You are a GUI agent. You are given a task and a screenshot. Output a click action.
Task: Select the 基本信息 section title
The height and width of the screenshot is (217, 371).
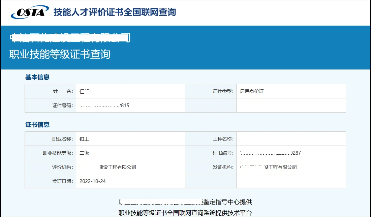click(x=37, y=77)
